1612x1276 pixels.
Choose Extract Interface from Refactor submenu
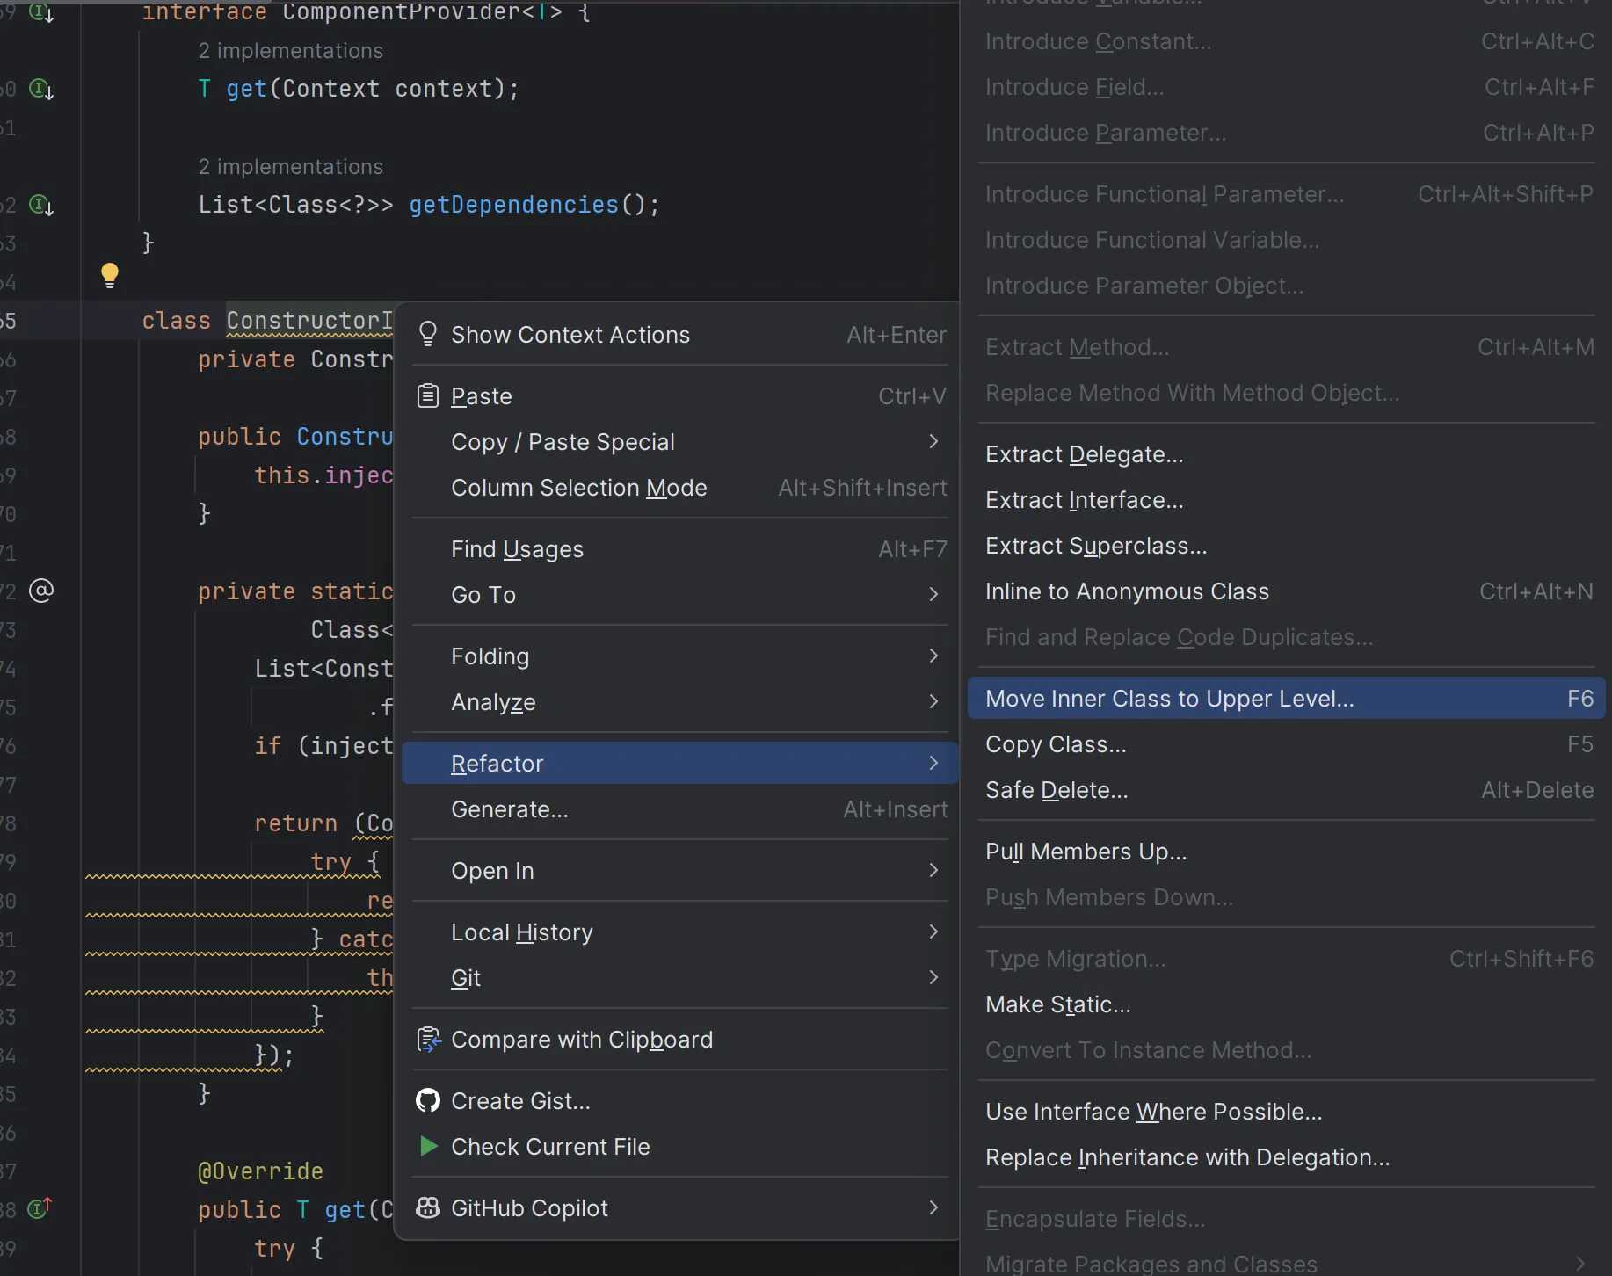[1084, 500]
